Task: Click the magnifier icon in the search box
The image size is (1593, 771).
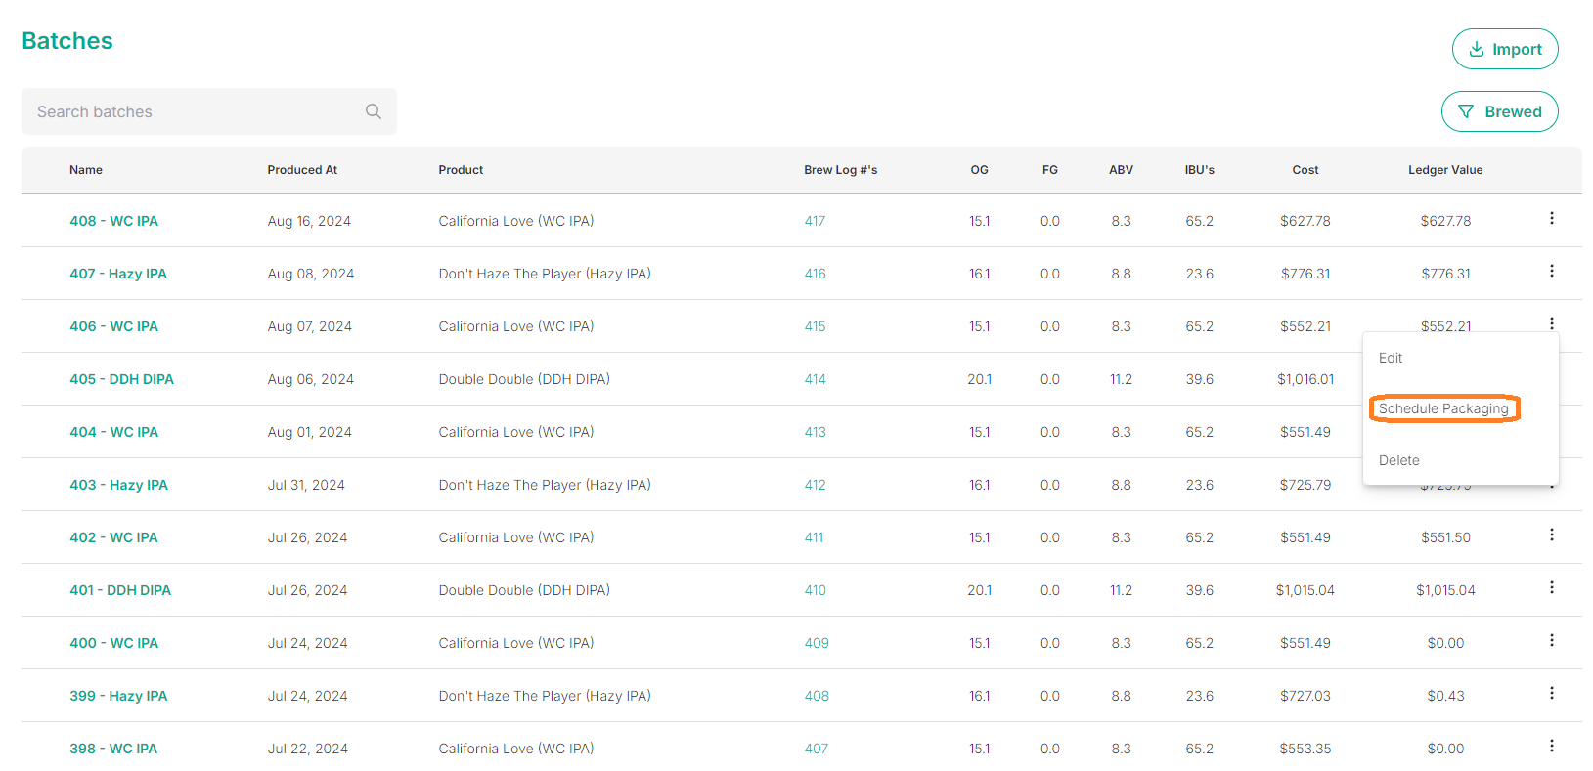Action: tap(374, 111)
